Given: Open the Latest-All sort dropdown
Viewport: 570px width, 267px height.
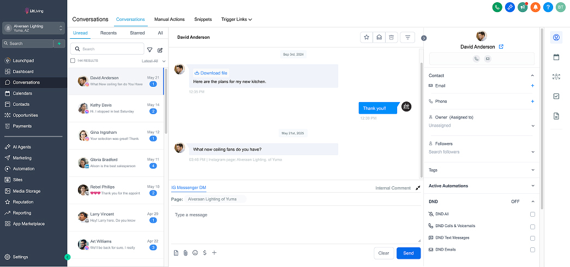Looking at the screenshot, I should pos(153,61).
